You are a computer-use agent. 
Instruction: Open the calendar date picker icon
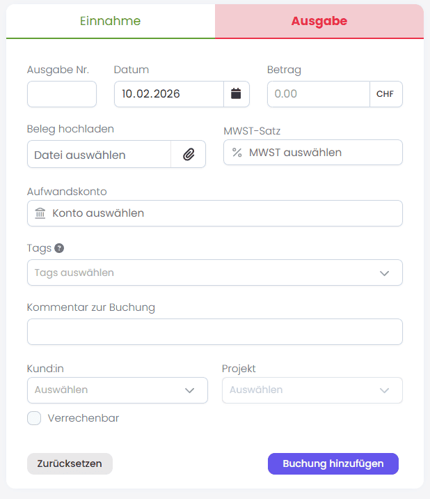tap(236, 94)
